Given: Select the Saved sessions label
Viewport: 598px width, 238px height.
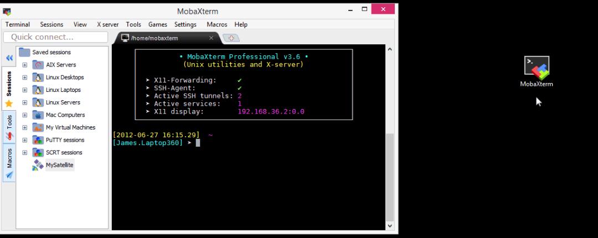Looking at the screenshot, I should (x=51, y=52).
